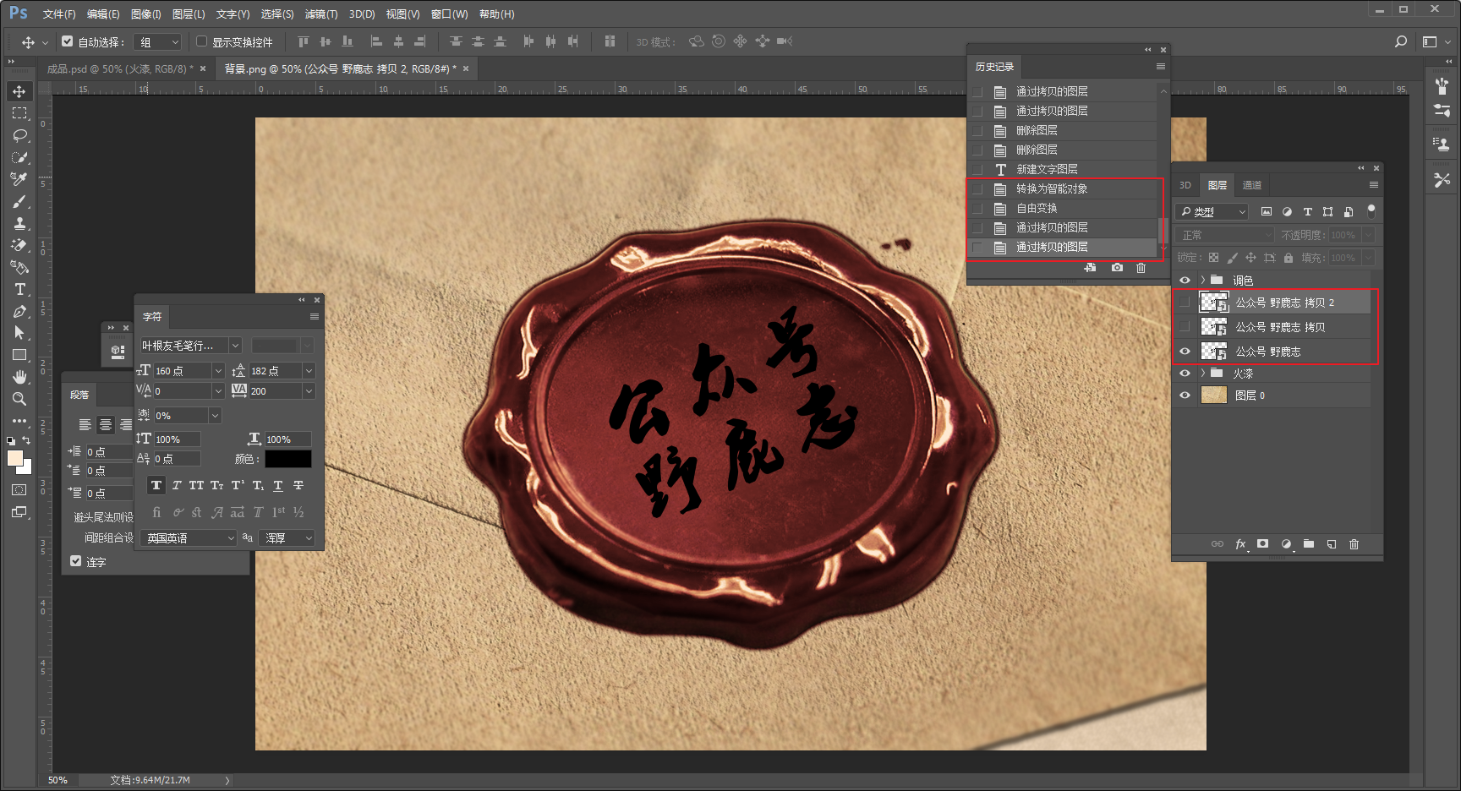The width and height of the screenshot is (1461, 791).
Task: Open the 滤镜(T) menu
Action: (321, 14)
